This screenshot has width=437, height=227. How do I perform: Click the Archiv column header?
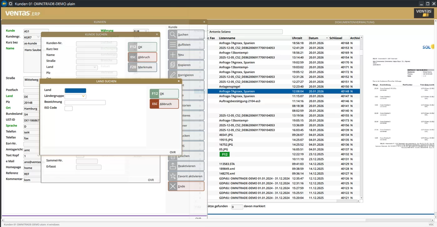355,38
